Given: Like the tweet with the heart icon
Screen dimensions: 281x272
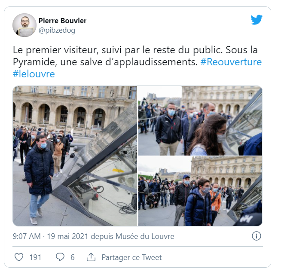Looking at the screenshot, I should pyautogui.click(x=19, y=257).
